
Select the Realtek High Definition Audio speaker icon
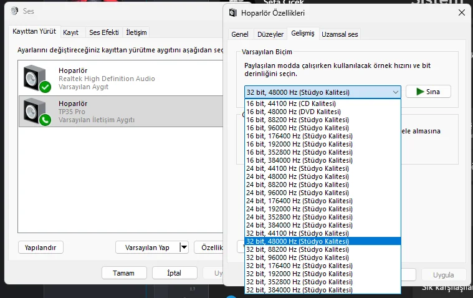[x=37, y=79]
